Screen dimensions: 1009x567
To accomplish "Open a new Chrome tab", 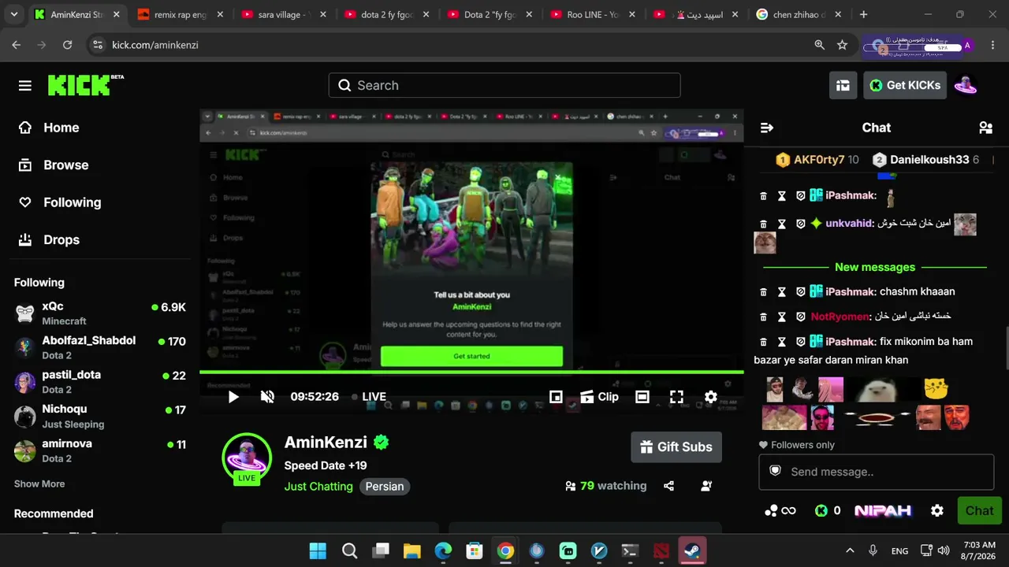I will pyautogui.click(x=863, y=14).
